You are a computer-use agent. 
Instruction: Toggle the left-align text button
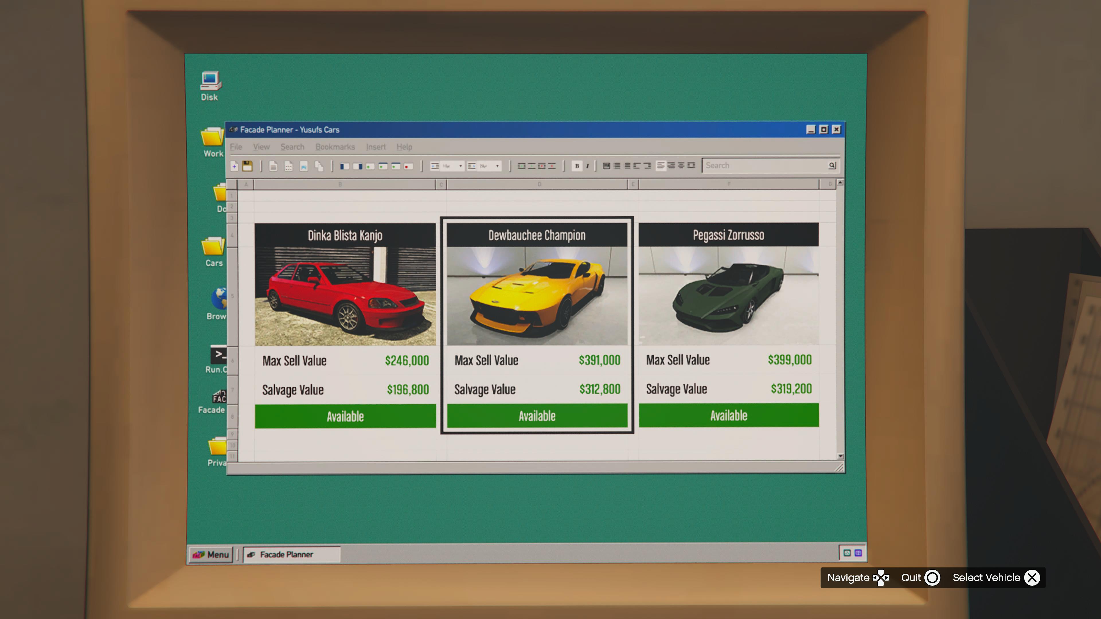(x=661, y=165)
